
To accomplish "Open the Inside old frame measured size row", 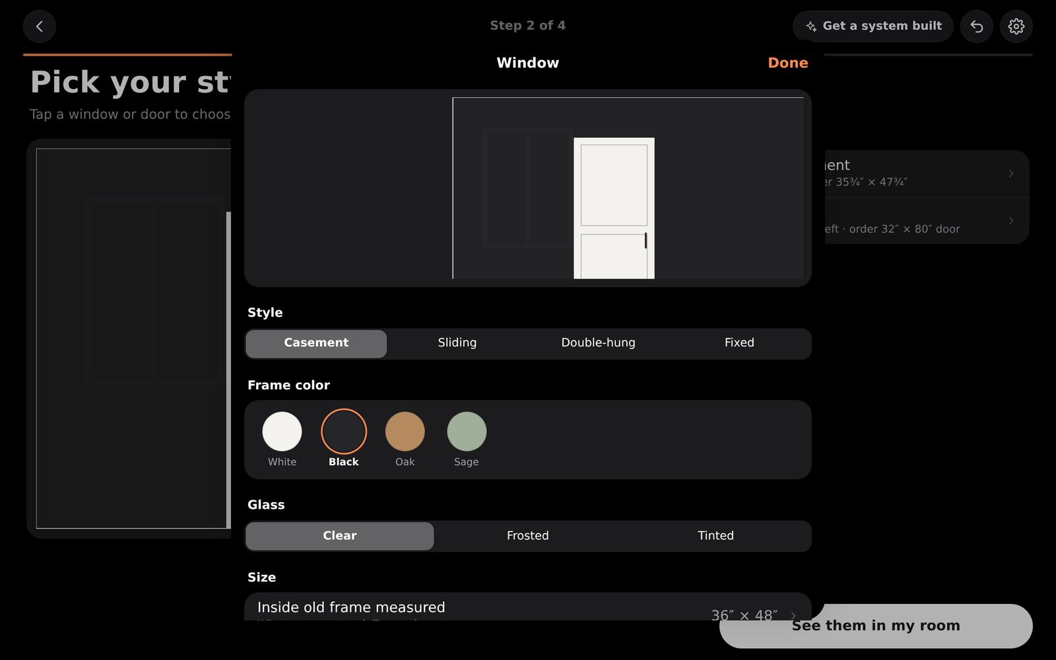I will (528, 607).
